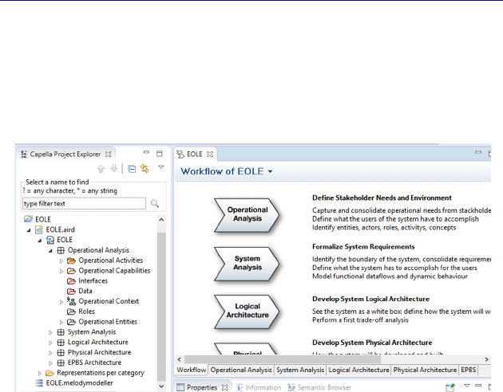
Task: Select the Capella Project Explorer tab
Action: pyautogui.click(x=65, y=155)
